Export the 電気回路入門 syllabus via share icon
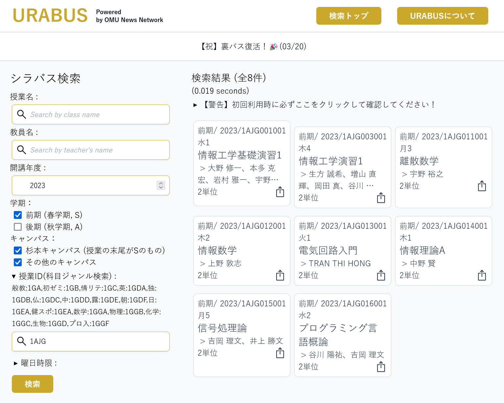Screen dimensions: 504x403 point(381,275)
